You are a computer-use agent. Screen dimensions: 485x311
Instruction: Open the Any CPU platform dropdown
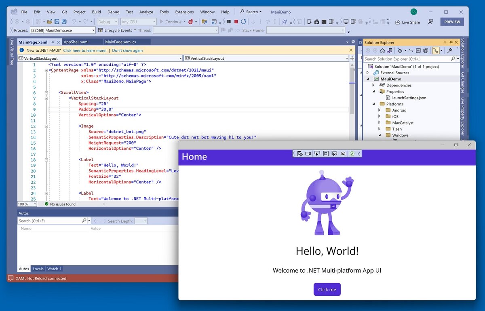138,22
